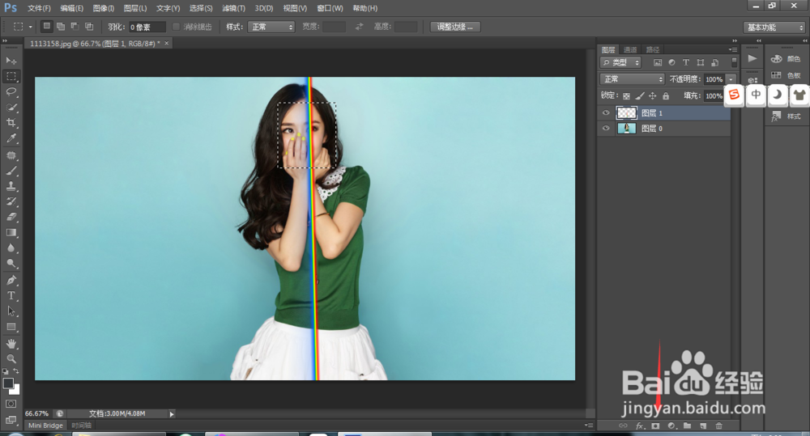
Task: Select the Healing Brush tool
Action: (x=11, y=155)
